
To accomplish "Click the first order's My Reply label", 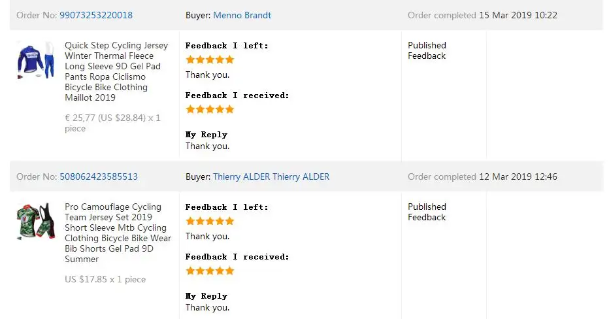I will 206,135.
